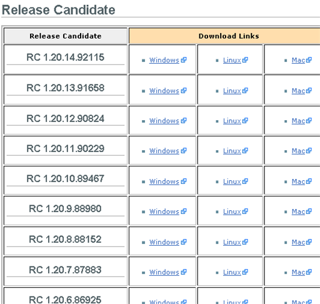
Task: Click external-link icon beside Linux for RC 1.20.7.87883
Action: (x=245, y=272)
